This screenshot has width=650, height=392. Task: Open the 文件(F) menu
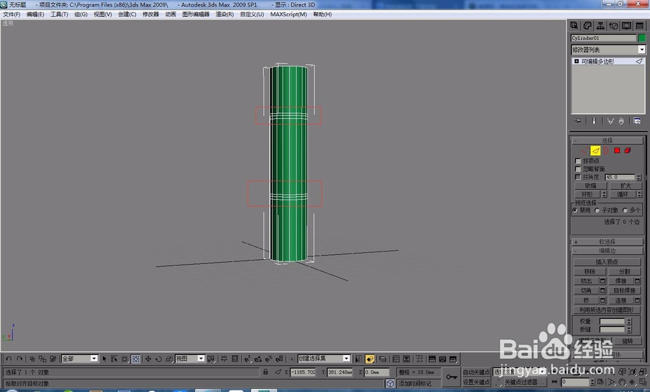pos(12,14)
